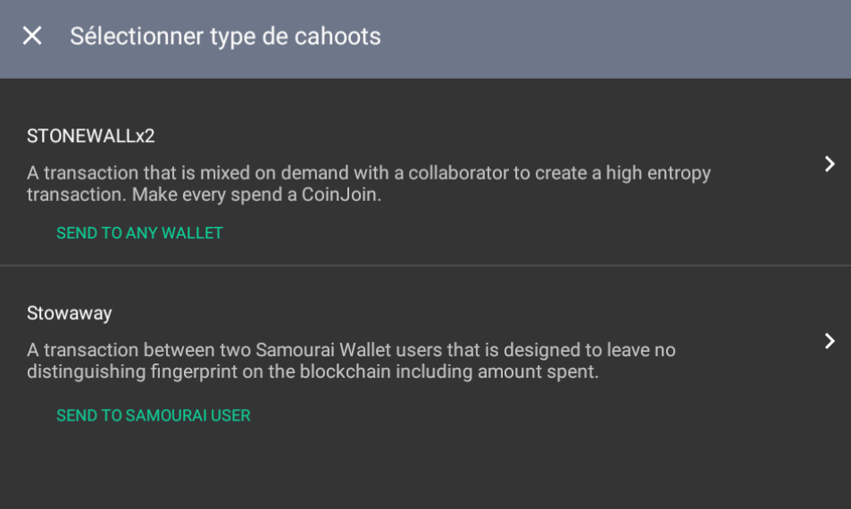Tap the SEND TO SAMOURAI USER label
Image resolution: width=851 pixels, height=509 pixels.
(x=153, y=415)
